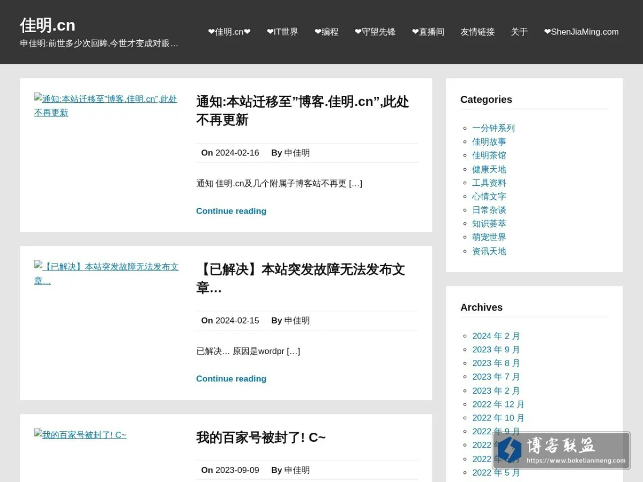Open author 申佳明 on the 2024-02-15 post
This screenshot has width=643, height=482.
(297, 320)
